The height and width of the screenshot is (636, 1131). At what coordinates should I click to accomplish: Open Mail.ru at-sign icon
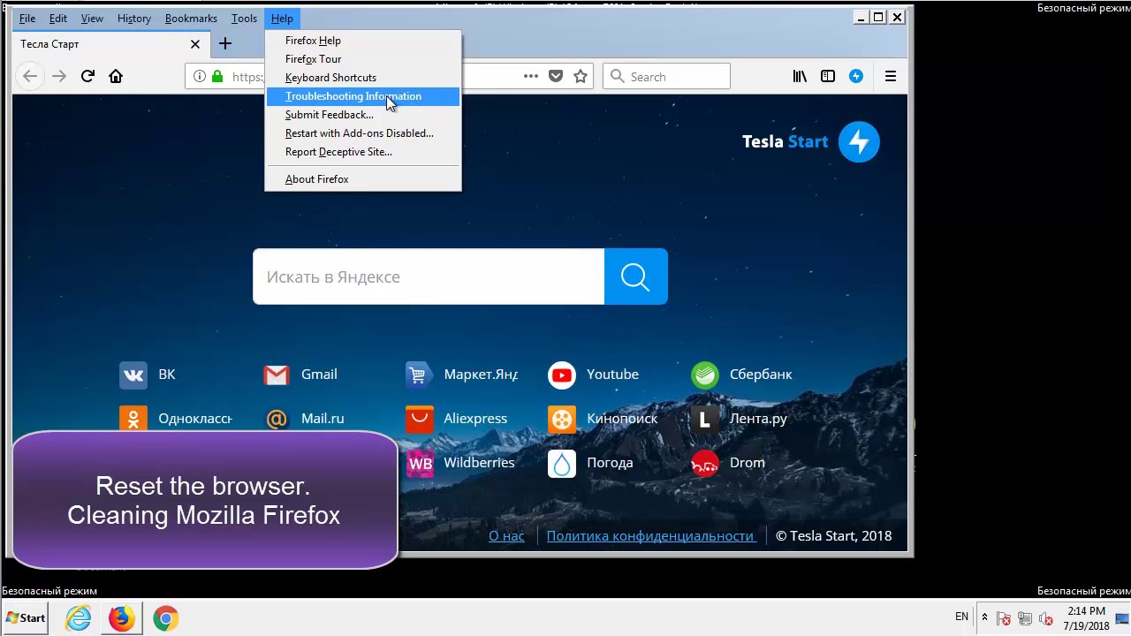[x=277, y=419]
